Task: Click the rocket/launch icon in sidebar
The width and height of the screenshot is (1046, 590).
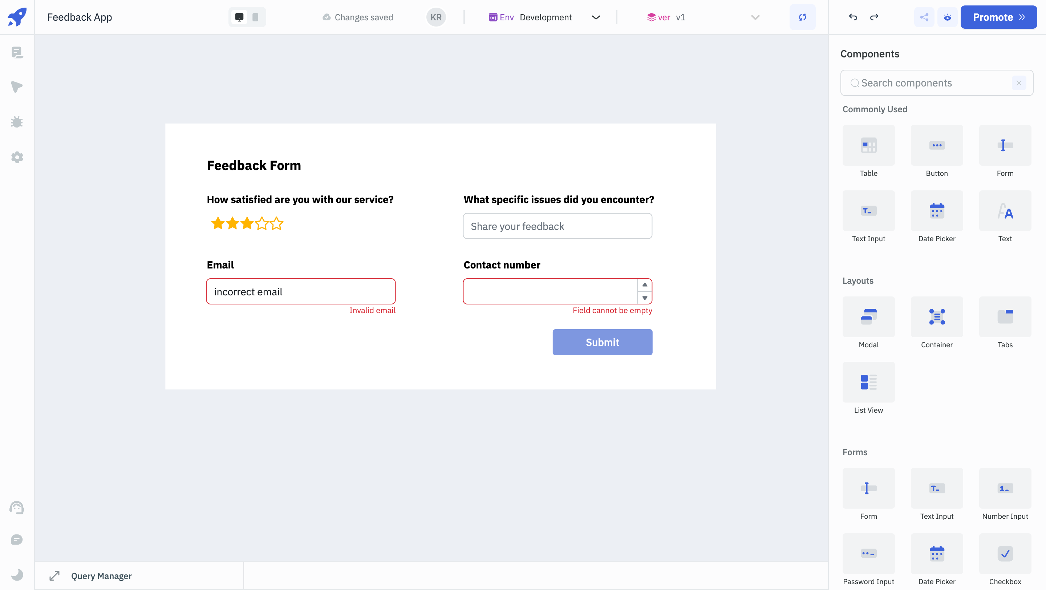Action: pos(17,16)
